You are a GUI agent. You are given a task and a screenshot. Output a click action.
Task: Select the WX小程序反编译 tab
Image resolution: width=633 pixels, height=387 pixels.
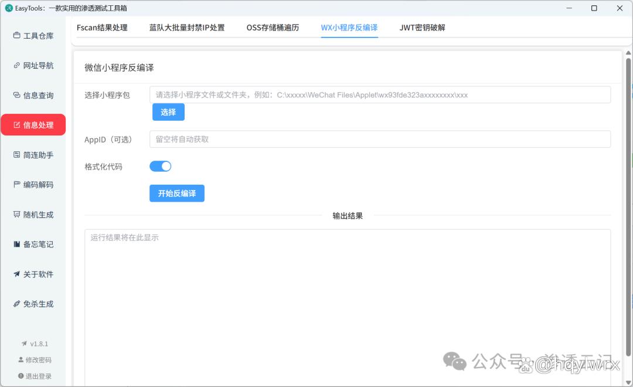[x=349, y=28]
